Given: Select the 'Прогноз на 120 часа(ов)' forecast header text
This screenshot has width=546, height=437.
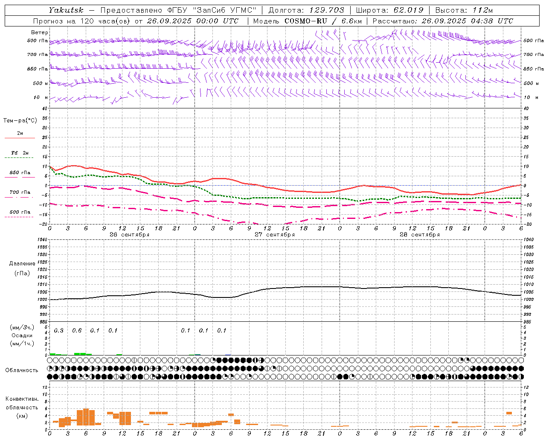Looking at the screenshot, I should pos(82,21).
